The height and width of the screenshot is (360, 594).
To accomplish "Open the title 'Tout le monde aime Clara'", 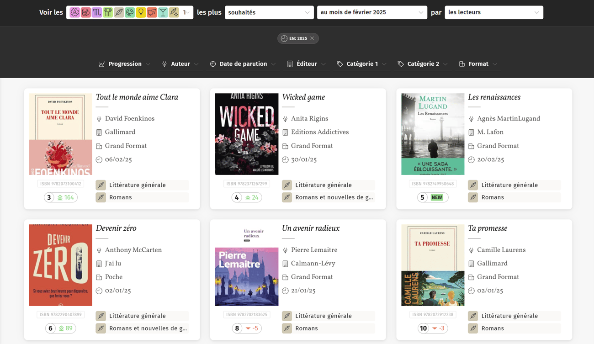I will (137, 97).
